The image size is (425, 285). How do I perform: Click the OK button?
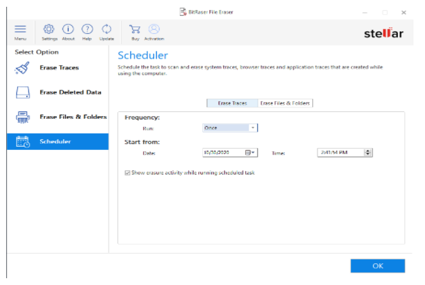point(377,266)
